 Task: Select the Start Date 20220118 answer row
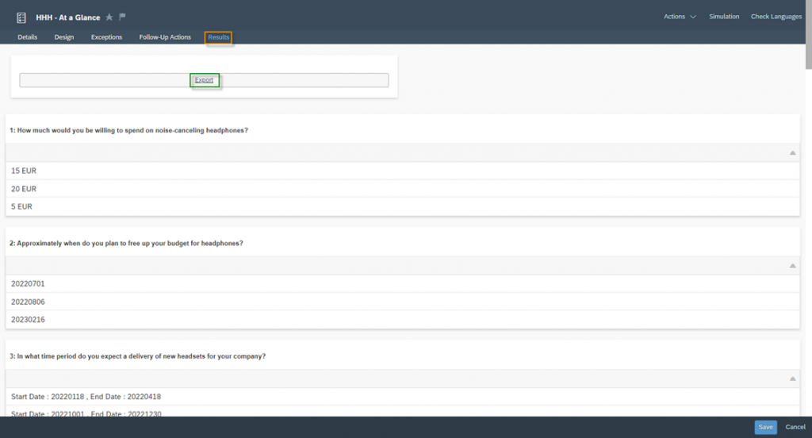point(402,397)
